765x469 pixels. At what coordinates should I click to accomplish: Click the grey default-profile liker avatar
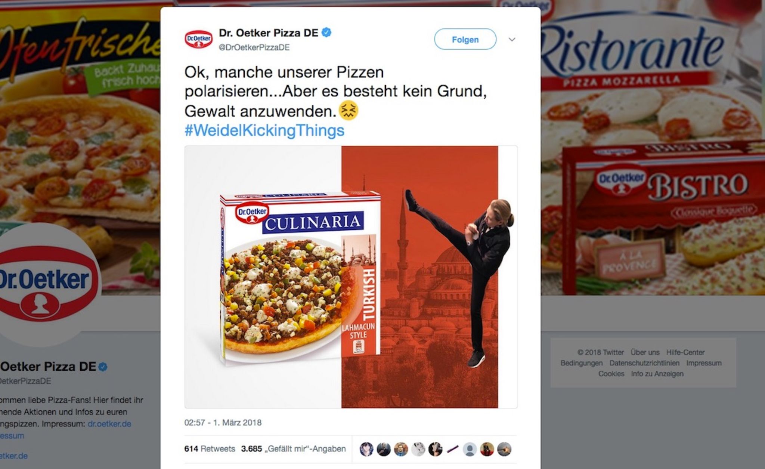click(x=470, y=449)
